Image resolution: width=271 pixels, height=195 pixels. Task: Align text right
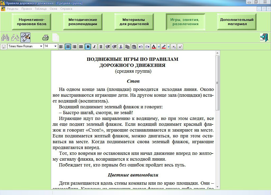click(x=74, y=47)
